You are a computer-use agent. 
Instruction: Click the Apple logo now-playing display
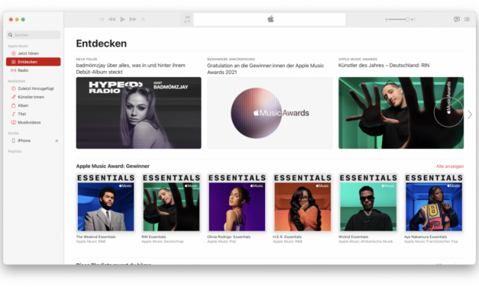tap(270, 19)
